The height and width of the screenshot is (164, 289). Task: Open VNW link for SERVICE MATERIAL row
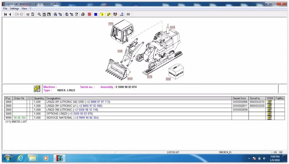tap(269, 118)
